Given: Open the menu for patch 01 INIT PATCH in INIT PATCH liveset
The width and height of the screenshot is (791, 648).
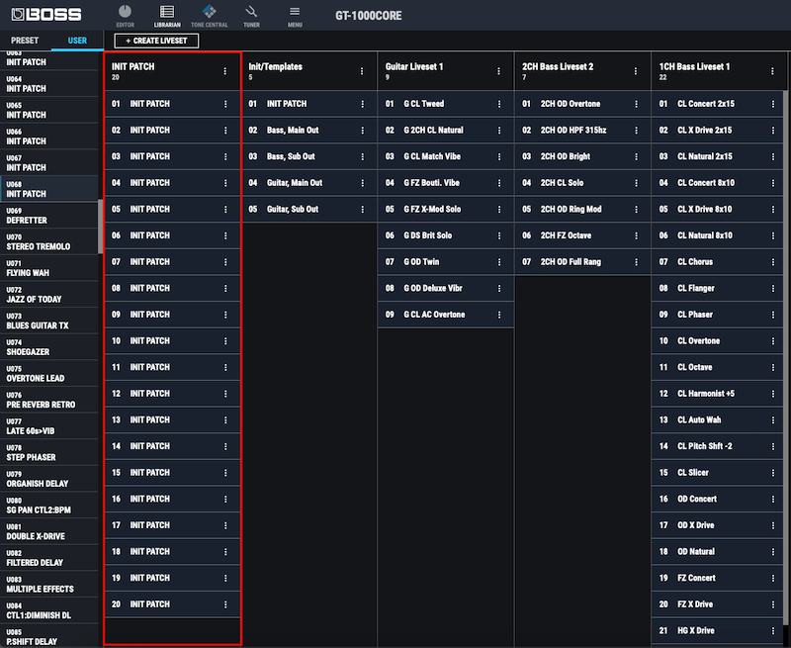Looking at the screenshot, I should (x=225, y=104).
